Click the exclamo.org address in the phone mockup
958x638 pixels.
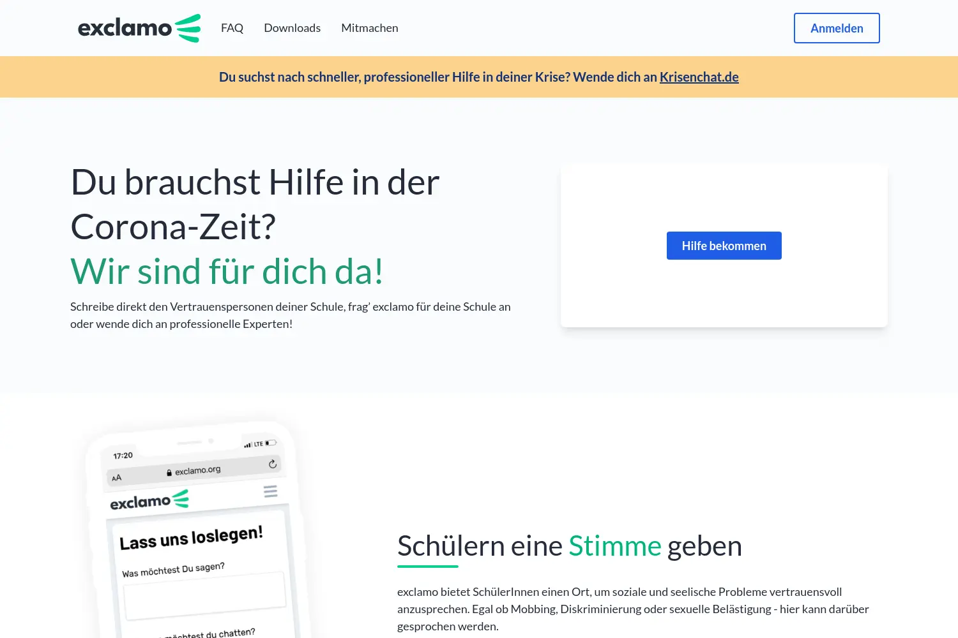coord(197,470)
